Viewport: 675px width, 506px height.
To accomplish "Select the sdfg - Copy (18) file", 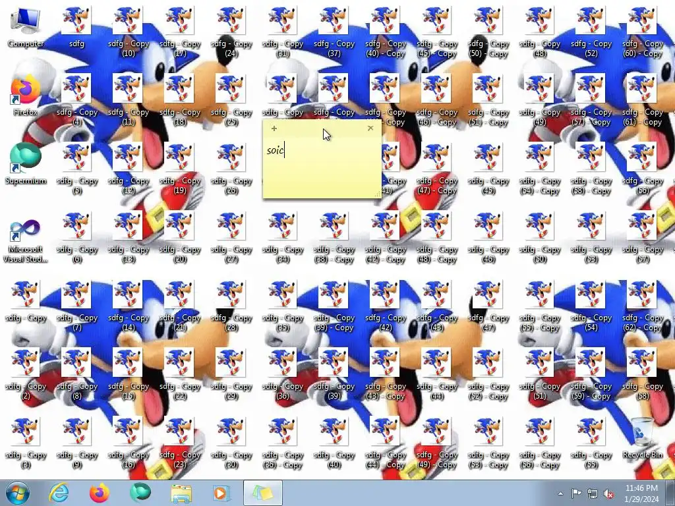I will pyautogui.click(x=179, y=100).
